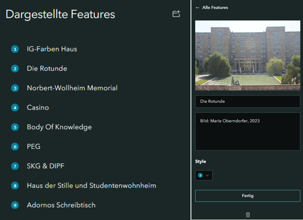The width and height of the screenshot is (303, 220).
Task: Click the building photo thumbnail
Action: [x=247, y=55]
